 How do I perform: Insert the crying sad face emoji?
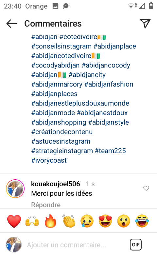(x=87, y=221)
